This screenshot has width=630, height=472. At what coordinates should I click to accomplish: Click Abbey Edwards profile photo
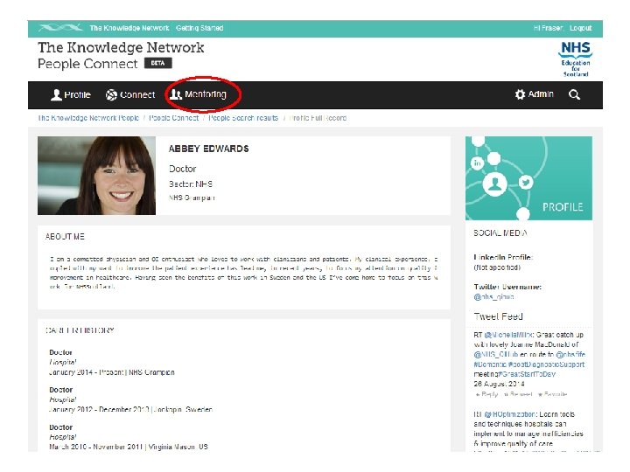click(x=96, y=176)
